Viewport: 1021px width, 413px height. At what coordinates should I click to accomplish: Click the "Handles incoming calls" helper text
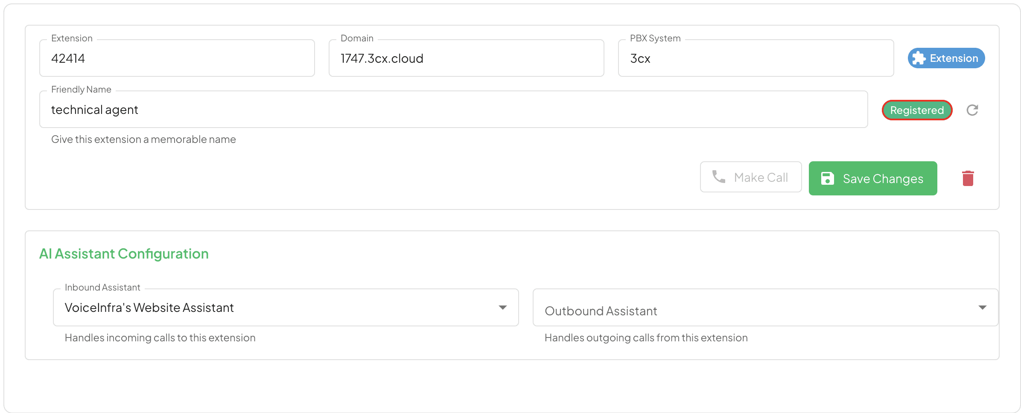tap(160, 338)
